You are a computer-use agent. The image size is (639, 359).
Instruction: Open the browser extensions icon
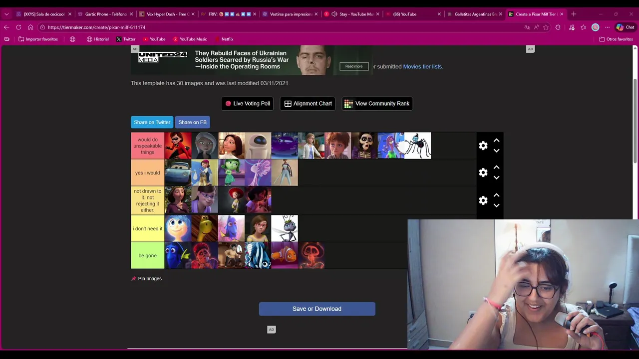(558, 27)
